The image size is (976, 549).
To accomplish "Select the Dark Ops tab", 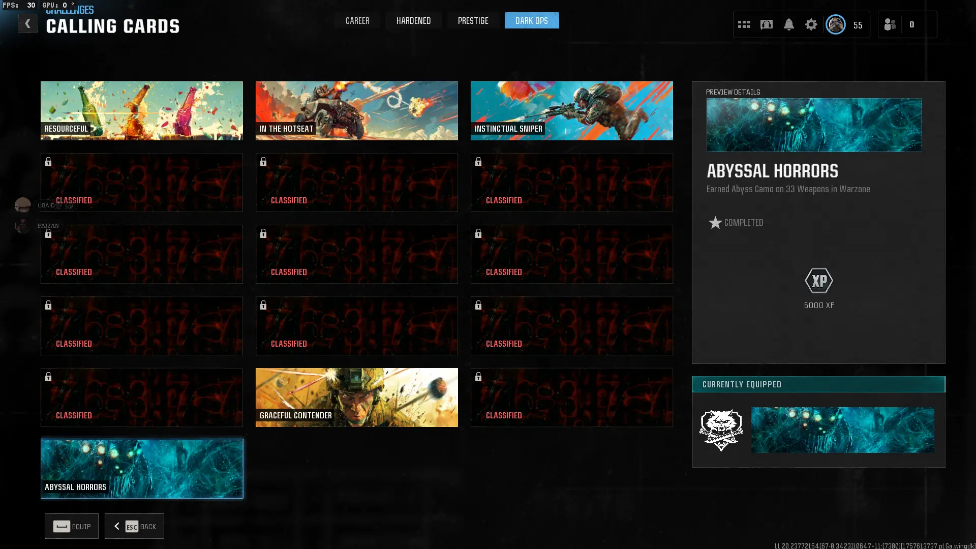I will coord(531,21).
